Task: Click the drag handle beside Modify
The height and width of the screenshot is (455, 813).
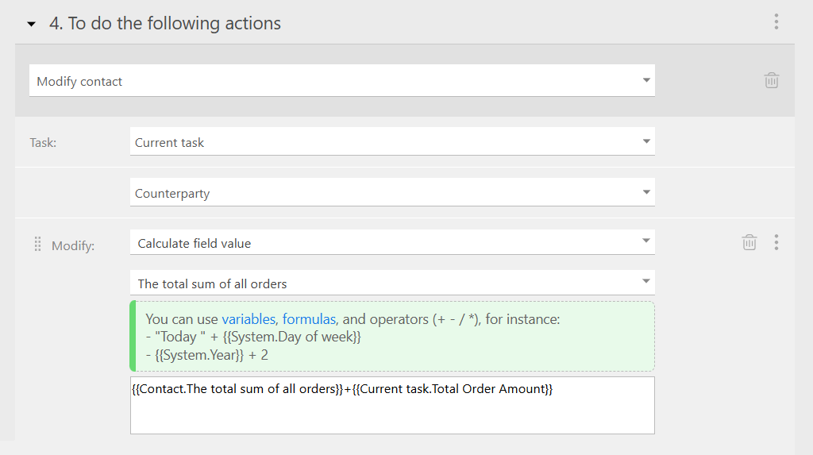Action: pos(37,244)
